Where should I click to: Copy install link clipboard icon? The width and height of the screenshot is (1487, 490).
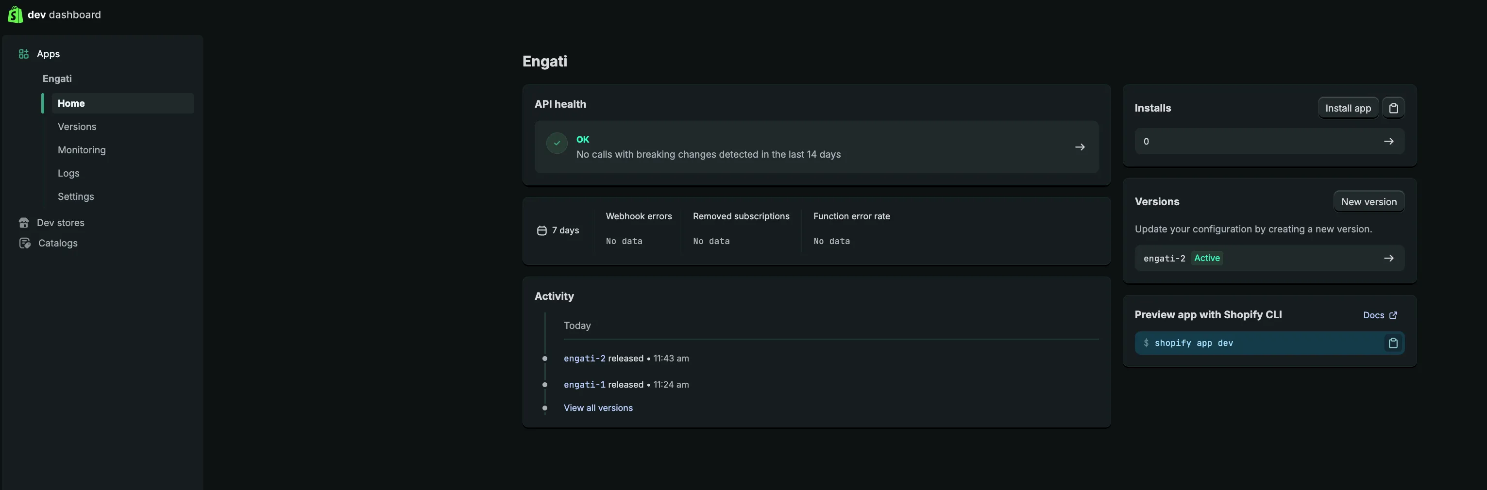click(1393, 108)
